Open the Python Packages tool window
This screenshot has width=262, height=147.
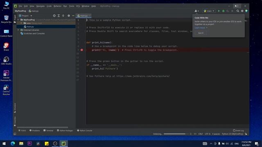point(65,131)
